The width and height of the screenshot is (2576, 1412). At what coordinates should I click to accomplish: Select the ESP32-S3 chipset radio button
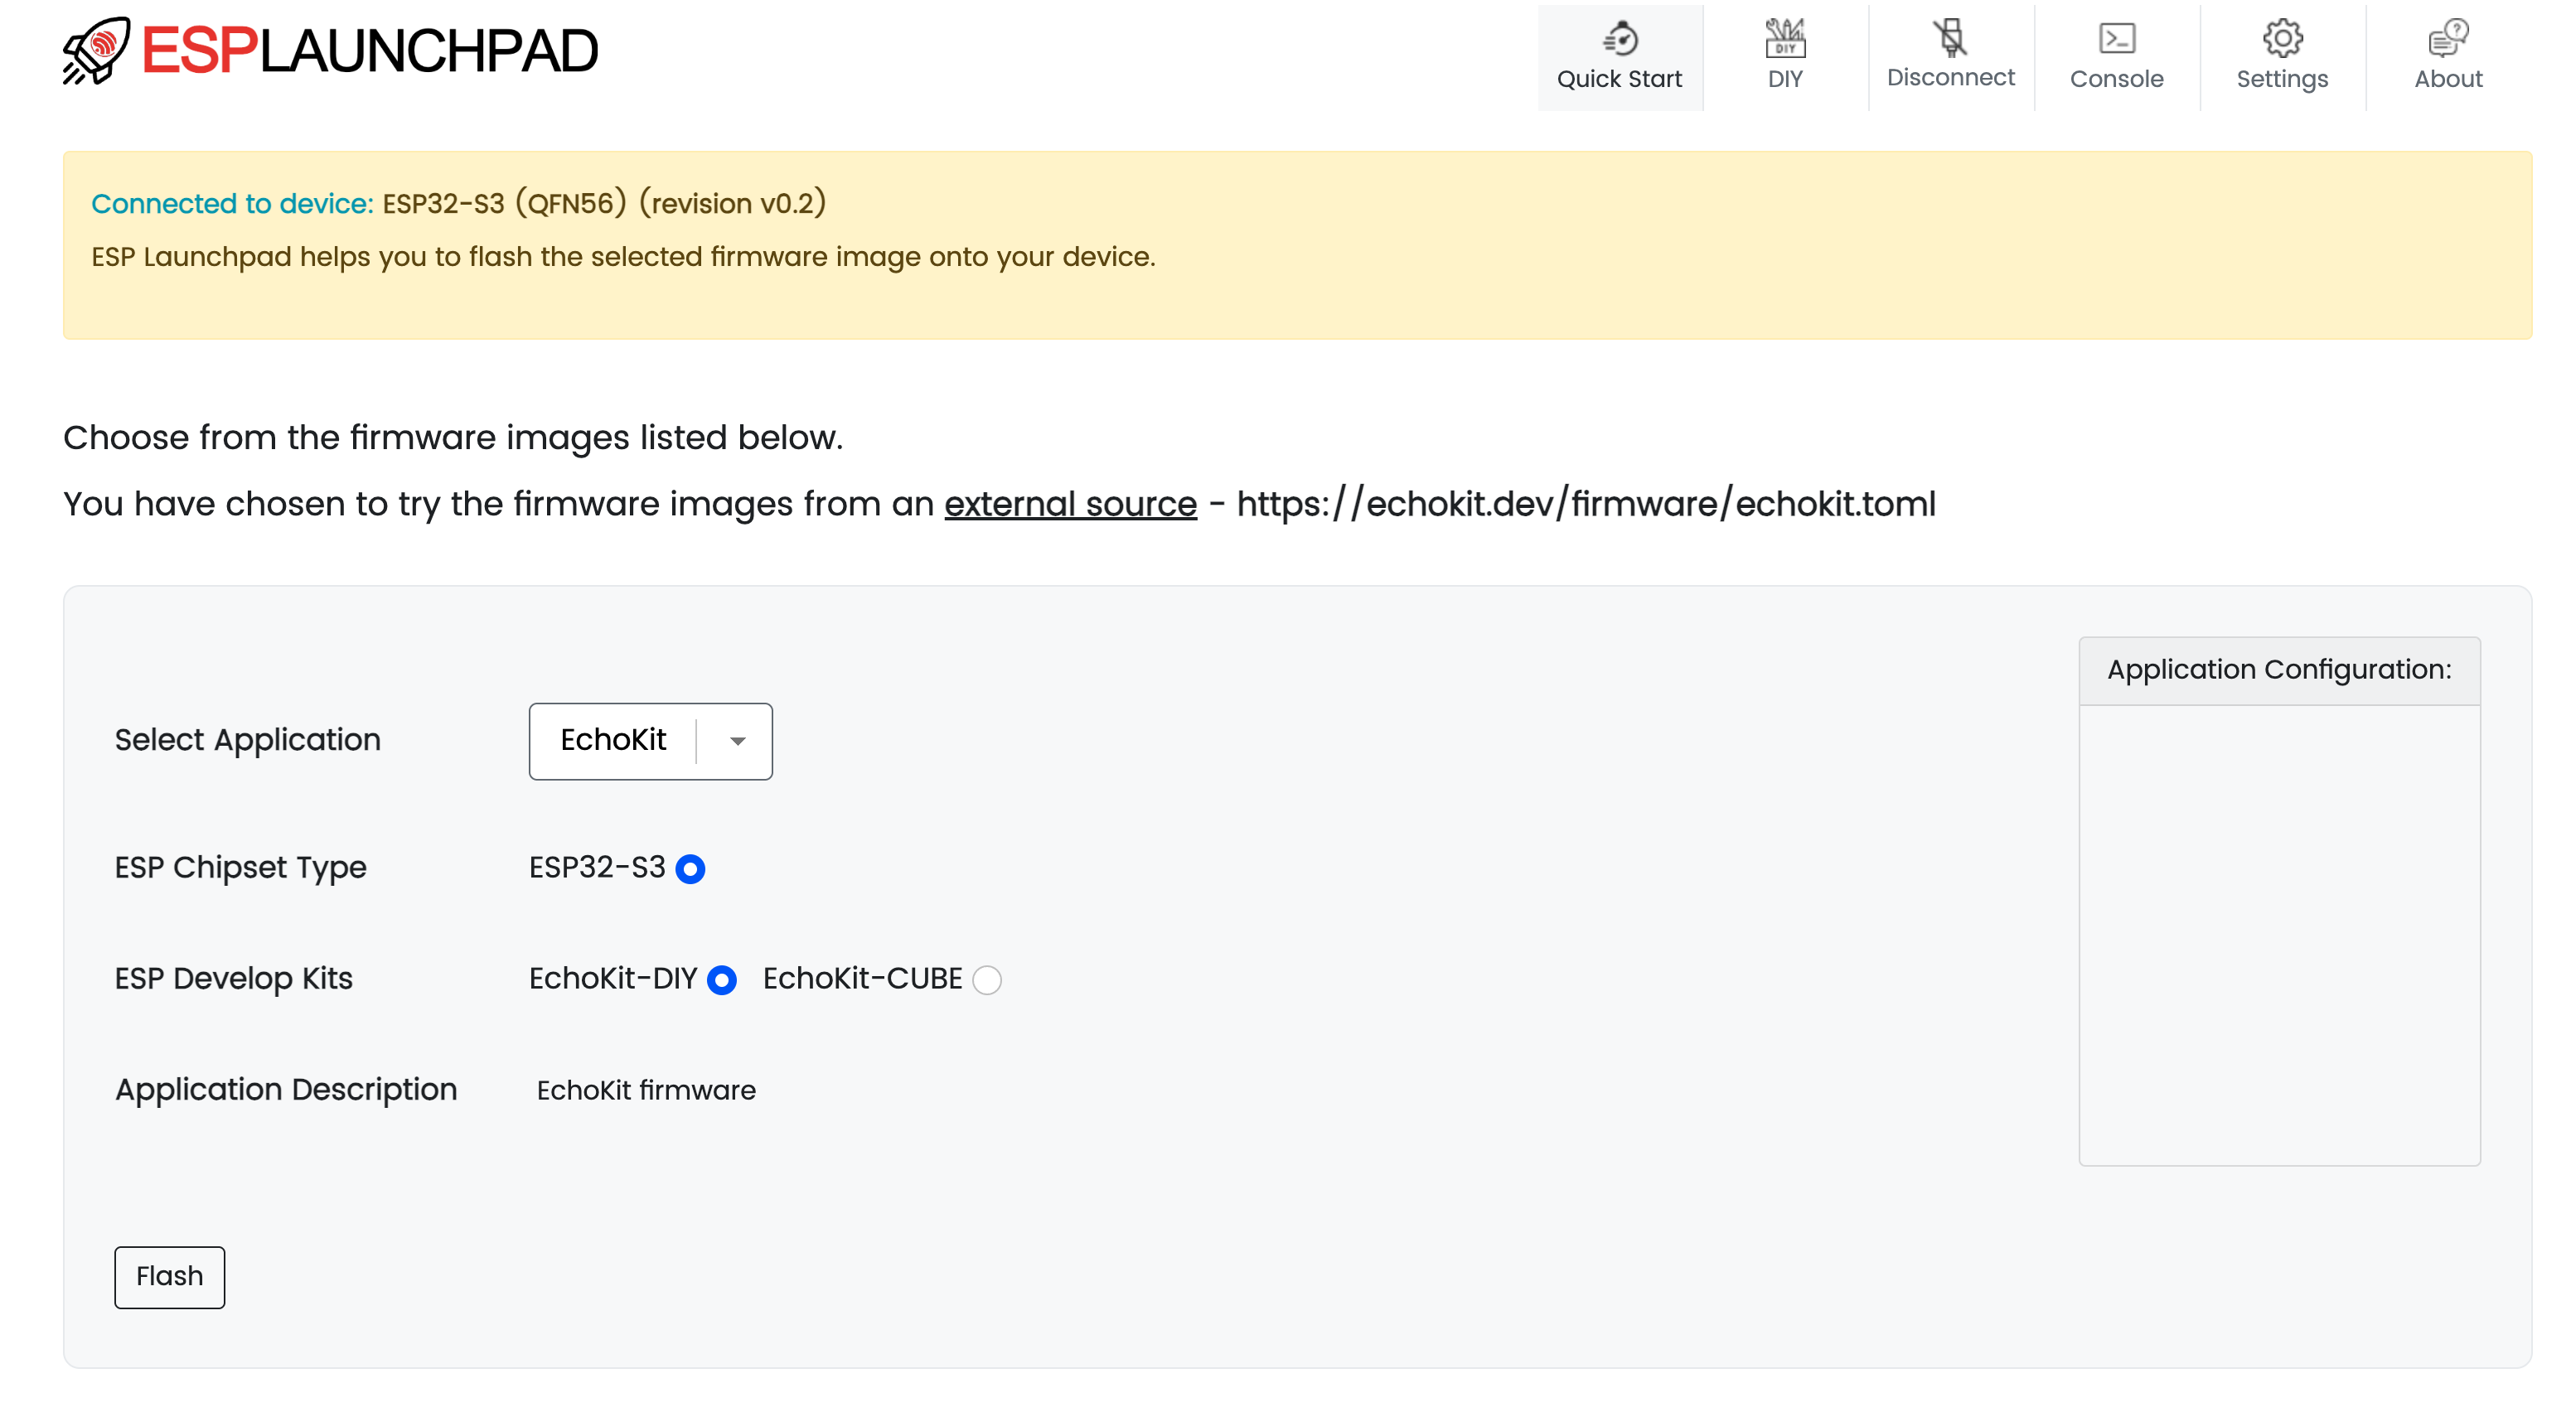coord(690,868)
